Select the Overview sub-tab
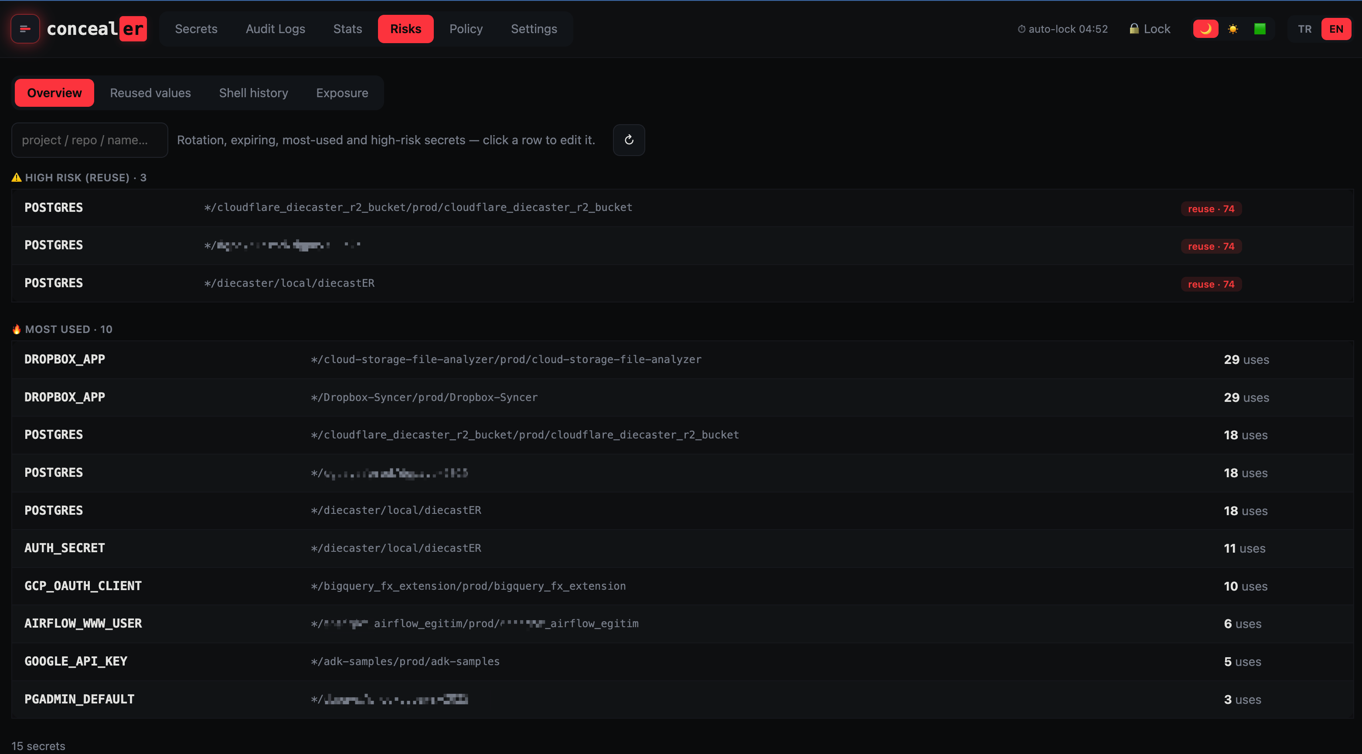The height and width of the screenshot is (754, 1362). [54, 93]
